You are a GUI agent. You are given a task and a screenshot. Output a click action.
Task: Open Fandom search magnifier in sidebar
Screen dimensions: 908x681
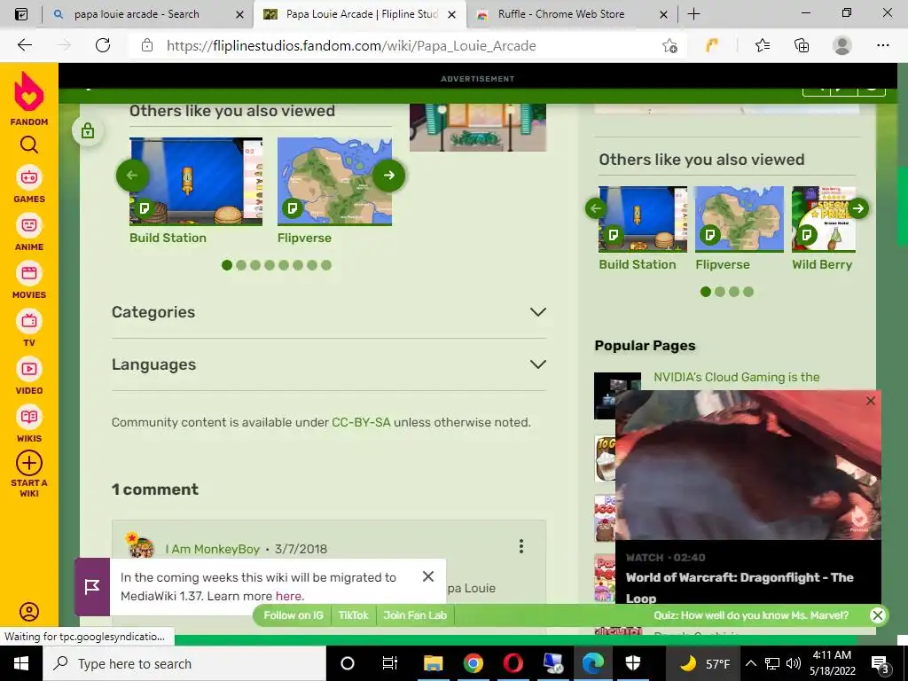pos(29,145)
